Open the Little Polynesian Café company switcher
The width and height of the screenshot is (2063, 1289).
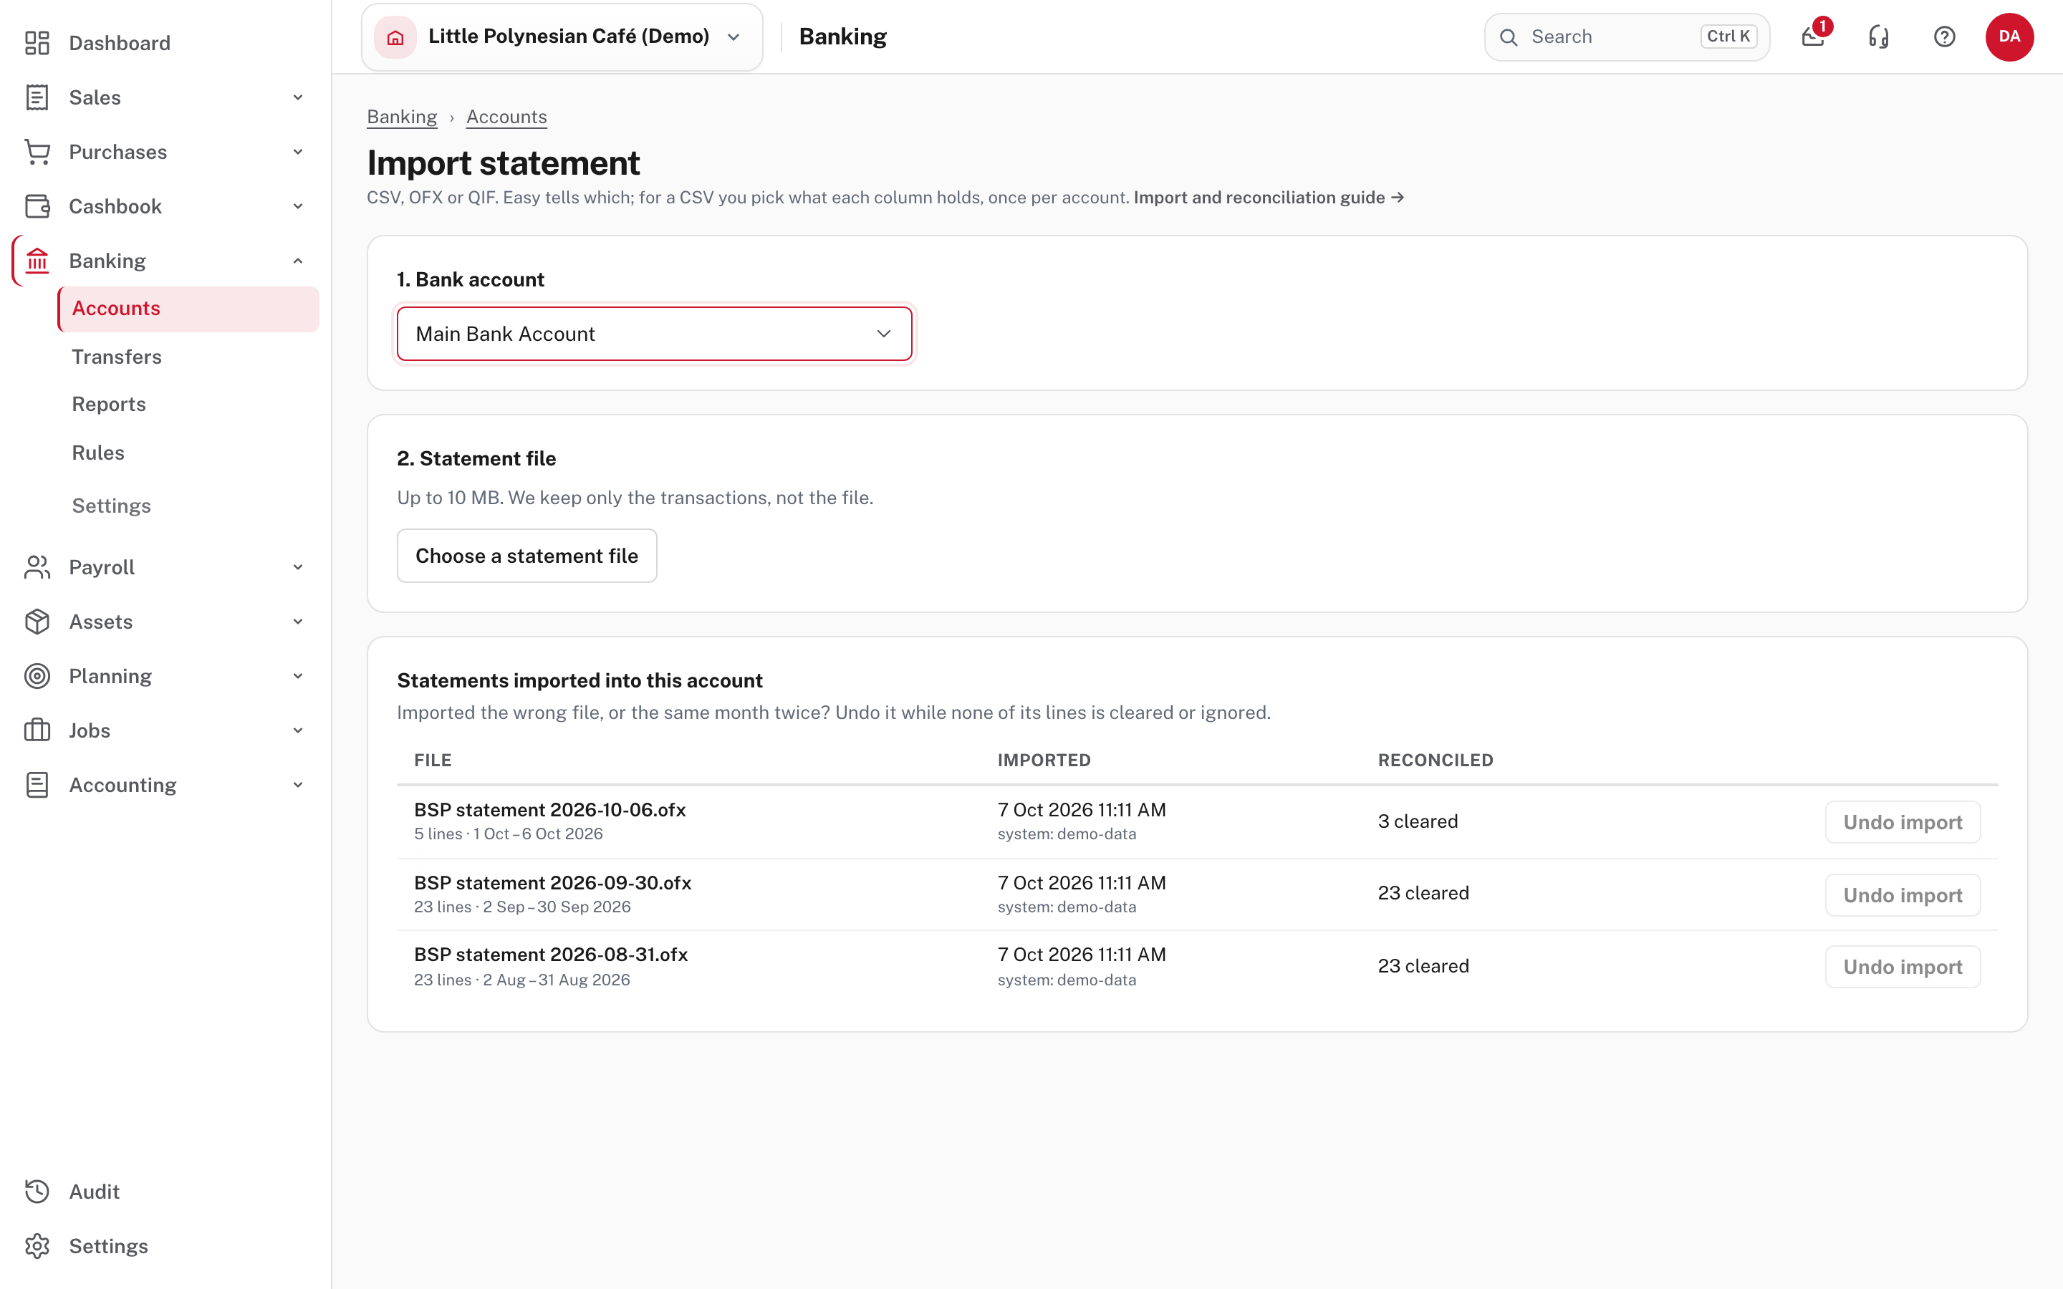point(562,37)
